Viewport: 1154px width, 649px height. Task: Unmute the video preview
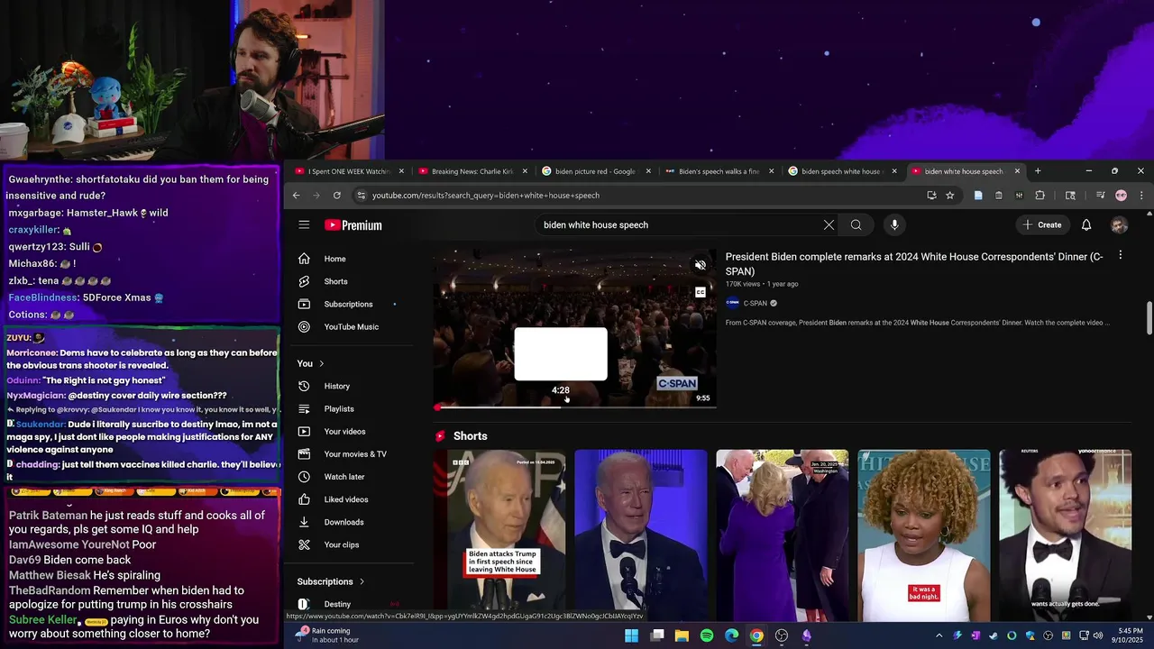[701, 265]
